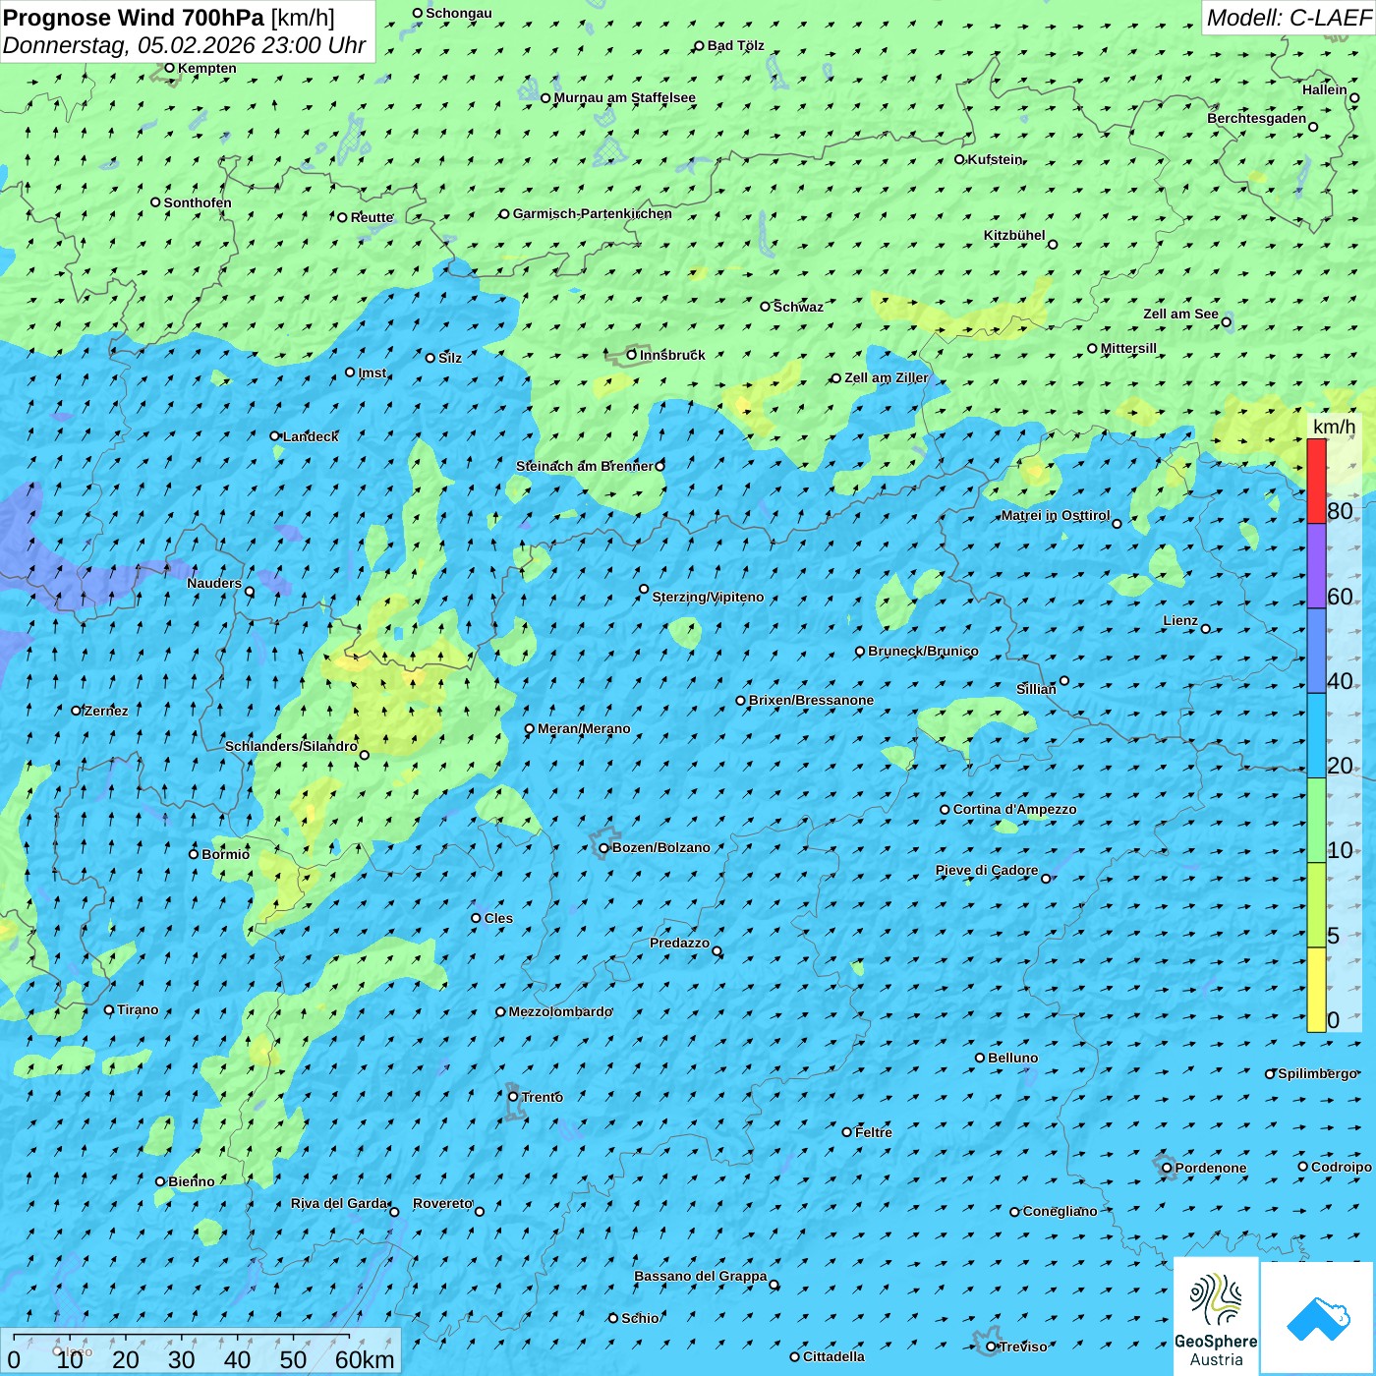The width and height of the screenshot is (1376, 1376).
Task: Click the Bozen/Bolzano city marker
Action: click(604, 848)
